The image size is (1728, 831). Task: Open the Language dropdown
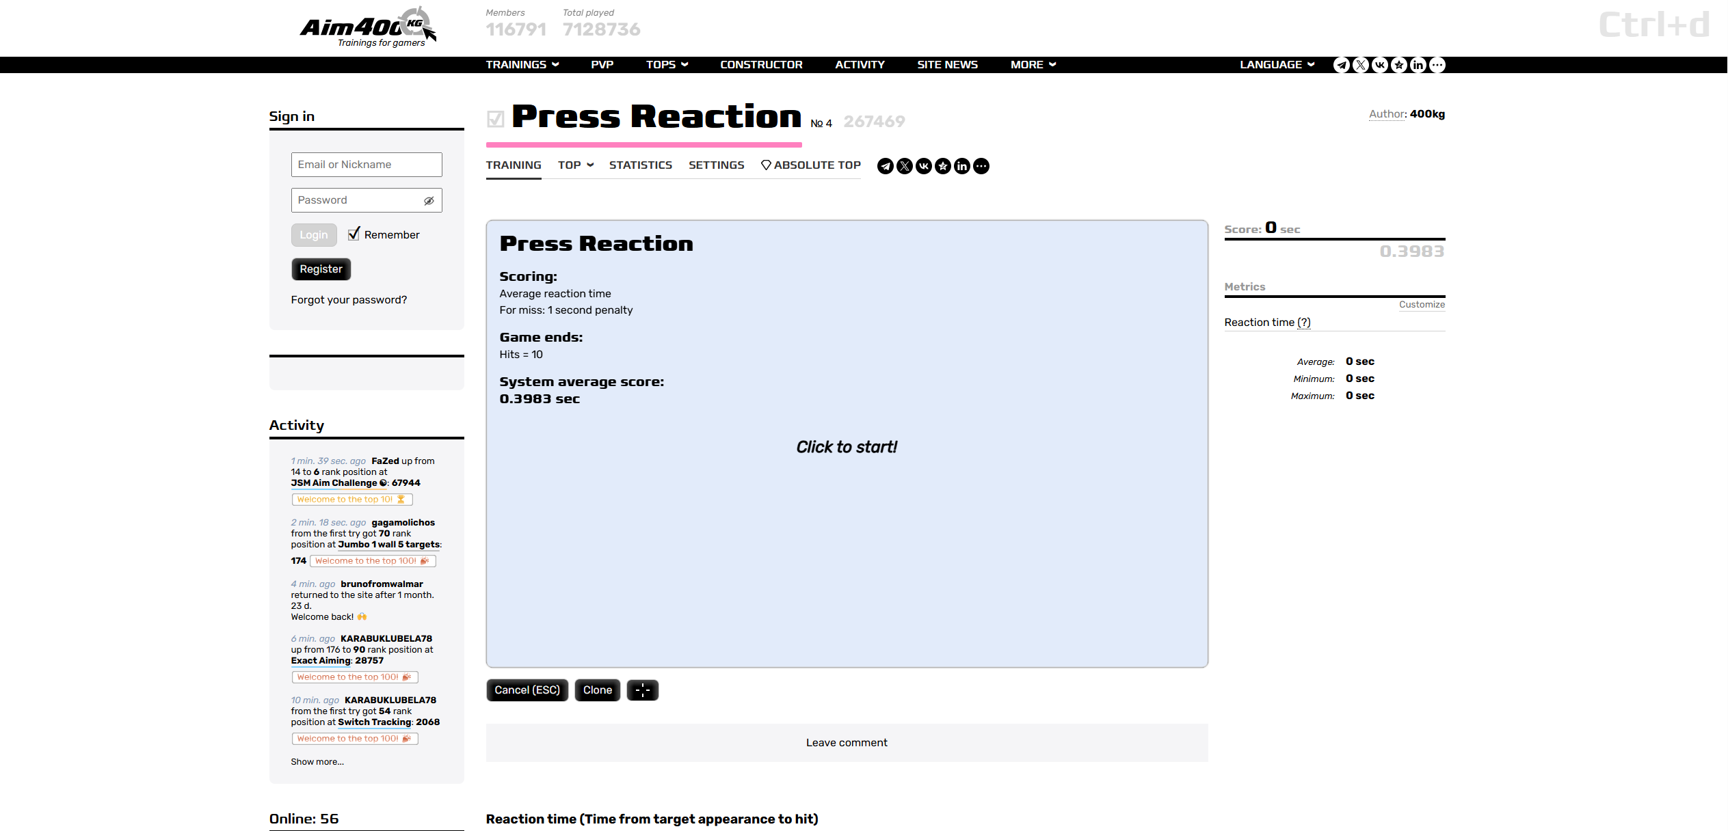click(x=1277, y=65)
